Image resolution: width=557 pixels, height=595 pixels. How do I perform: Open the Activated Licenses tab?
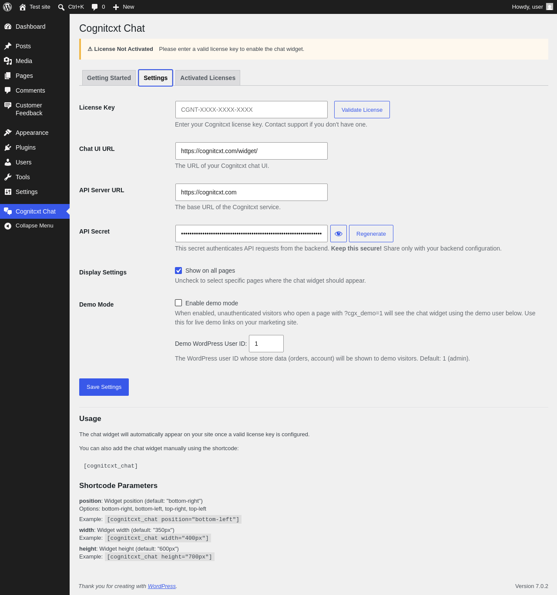[208, 78]
